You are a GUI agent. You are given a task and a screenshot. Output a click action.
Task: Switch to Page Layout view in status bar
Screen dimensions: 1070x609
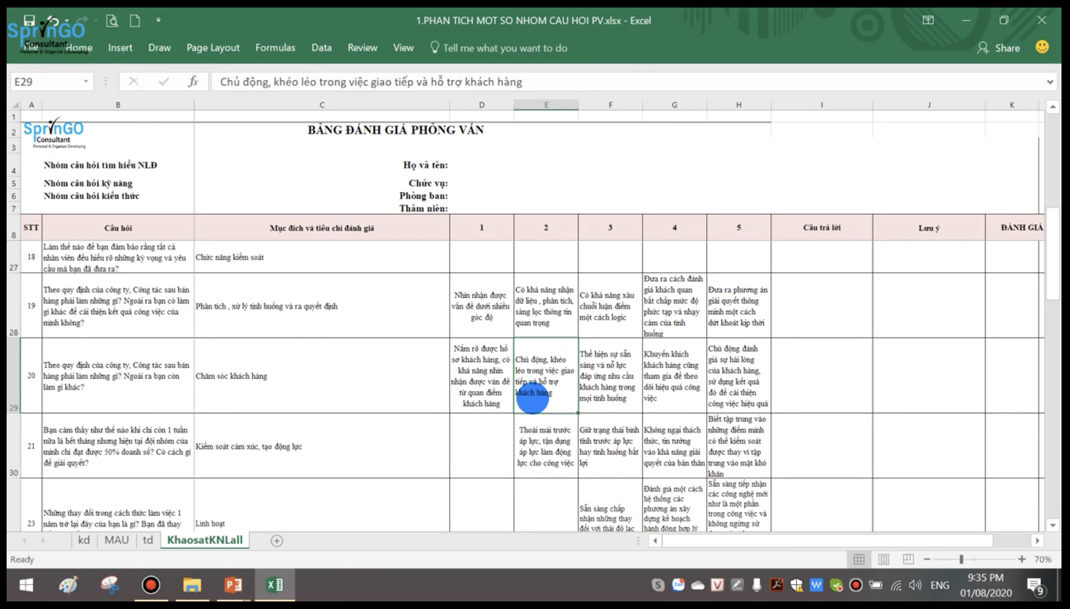pos(883,559)
